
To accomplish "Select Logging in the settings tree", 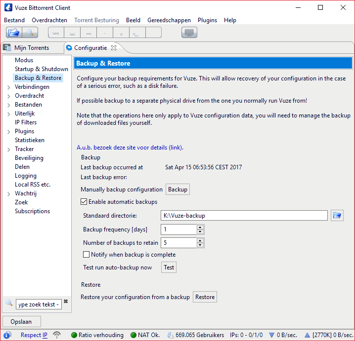I will click(26, 176).
